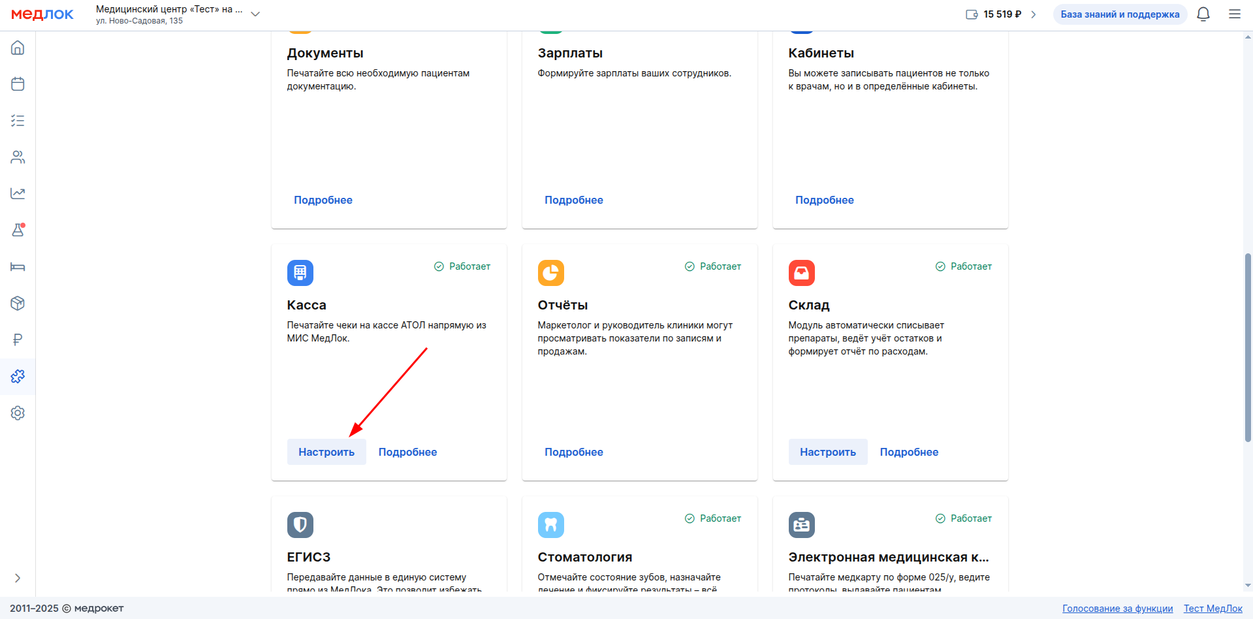Open the 15 519 ₽ balance details
Screen dimensions: 1253x619
tap(1002, 14)
